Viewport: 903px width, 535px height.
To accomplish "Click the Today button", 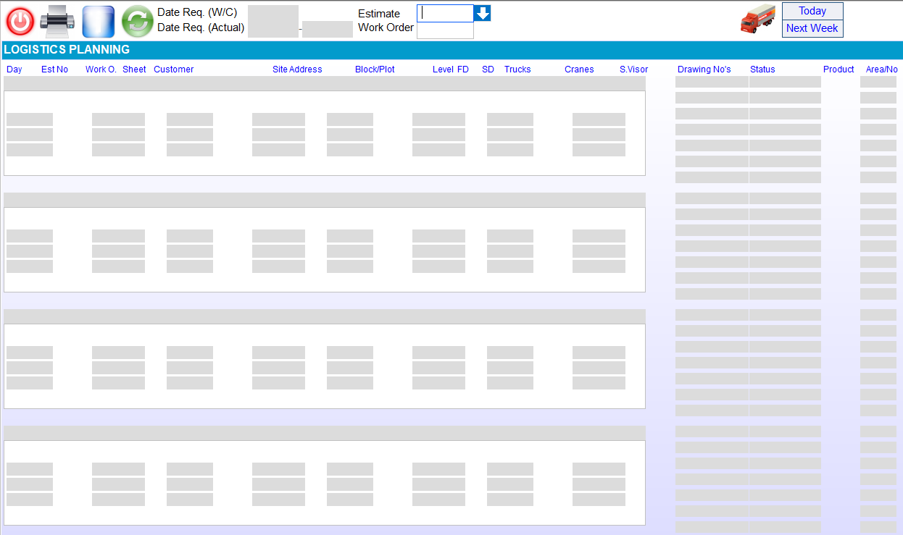I will (x=812, y=11).
